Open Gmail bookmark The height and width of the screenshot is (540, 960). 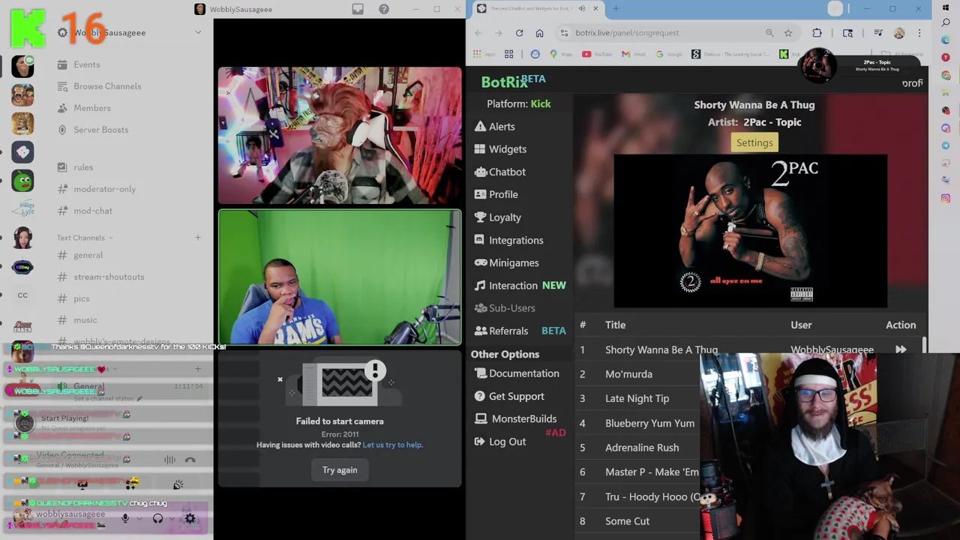634,54
